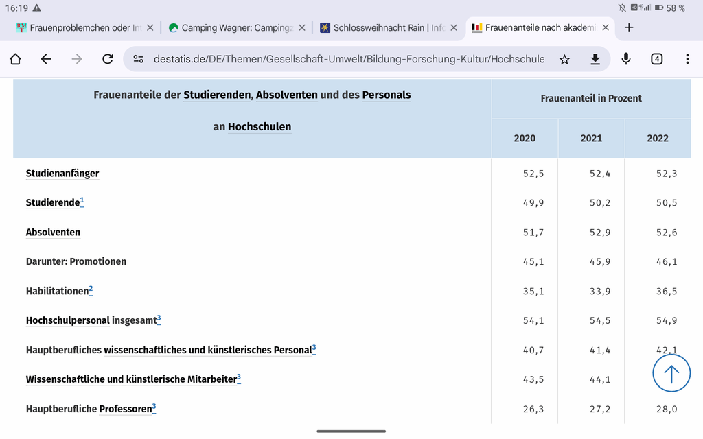
Task: Bookmark page with the star icon
Action: [x=564, y=59]
